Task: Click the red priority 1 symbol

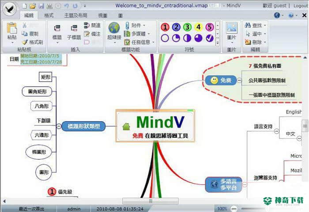Action: point(165,27)
